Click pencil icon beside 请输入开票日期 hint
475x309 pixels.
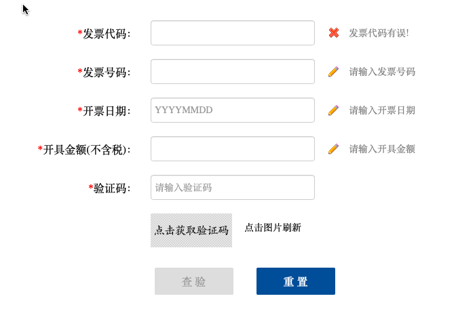click(333, 110)
